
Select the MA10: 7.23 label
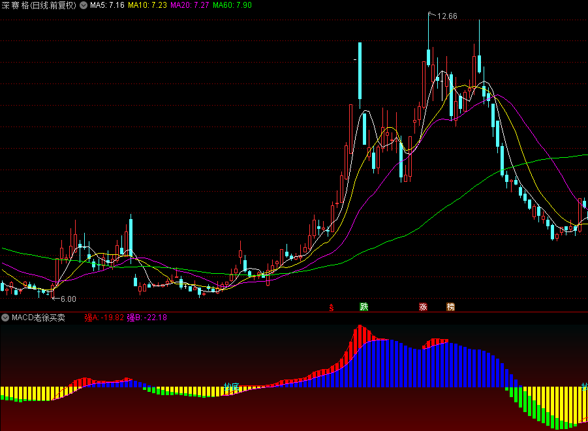pos(147,5)
